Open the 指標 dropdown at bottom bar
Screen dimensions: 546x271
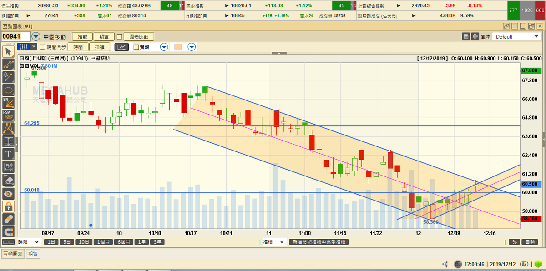[x=273, y=242]
